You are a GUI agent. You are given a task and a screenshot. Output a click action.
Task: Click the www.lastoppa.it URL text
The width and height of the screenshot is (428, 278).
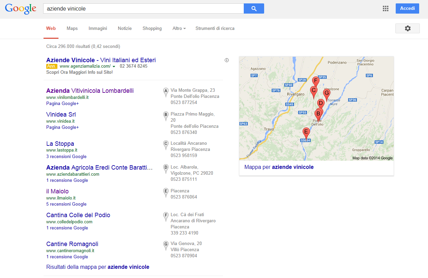tap(62, 150)
